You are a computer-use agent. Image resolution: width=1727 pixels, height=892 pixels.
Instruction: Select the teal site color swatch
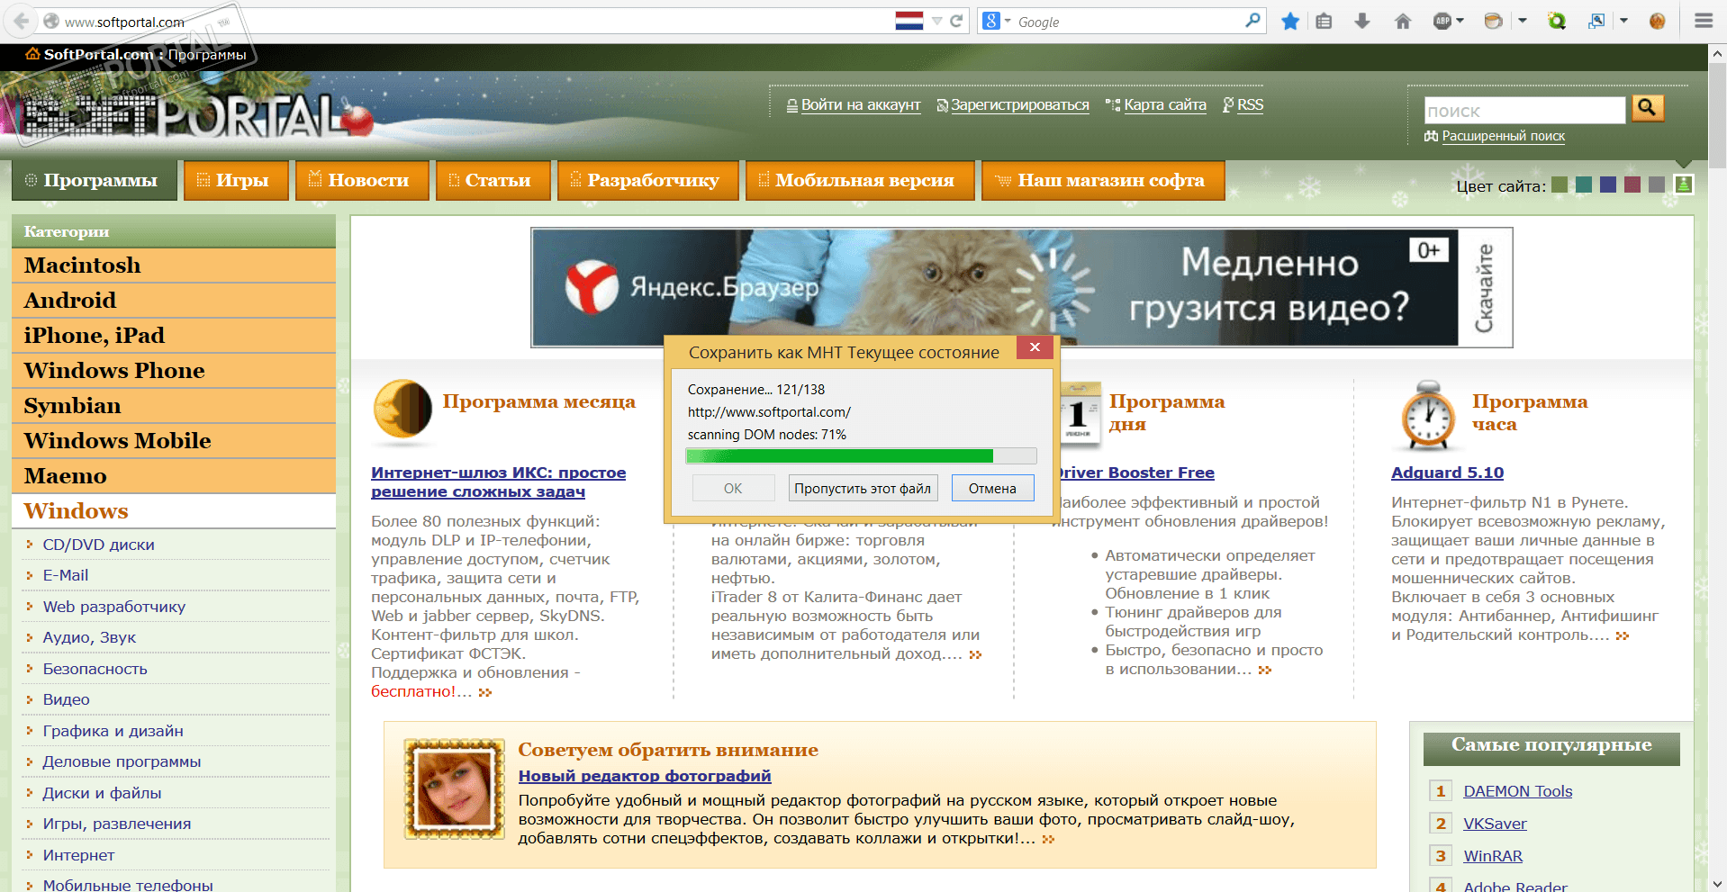pos(1584,185)
